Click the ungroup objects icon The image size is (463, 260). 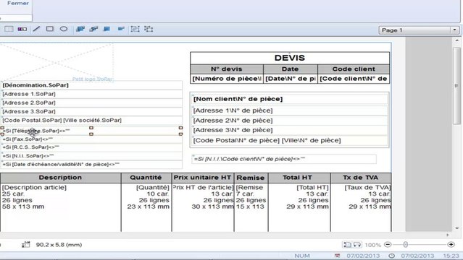149,29
